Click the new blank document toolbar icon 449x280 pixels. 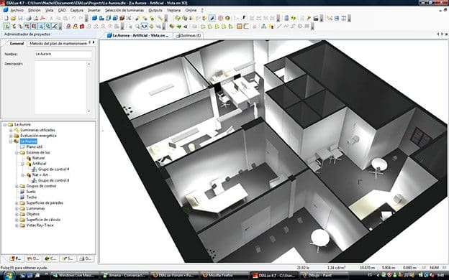click(x=6, y=18)
